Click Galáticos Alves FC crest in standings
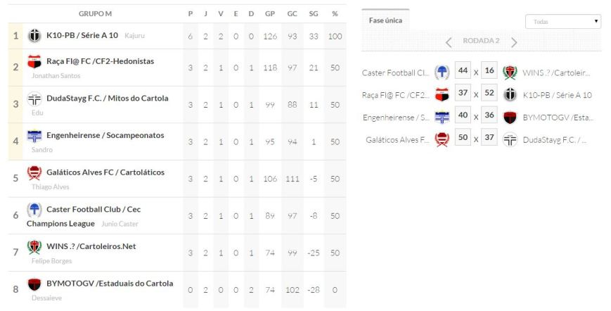Image resolution: width=611 pixels, height=311 pixels. coord(34,172)
